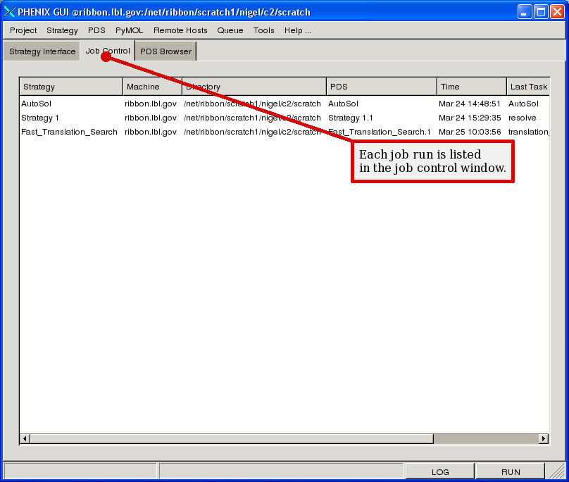Screen dimensions: 569x482
Task: Open the PyMOL menu
Action: (129, 30)
